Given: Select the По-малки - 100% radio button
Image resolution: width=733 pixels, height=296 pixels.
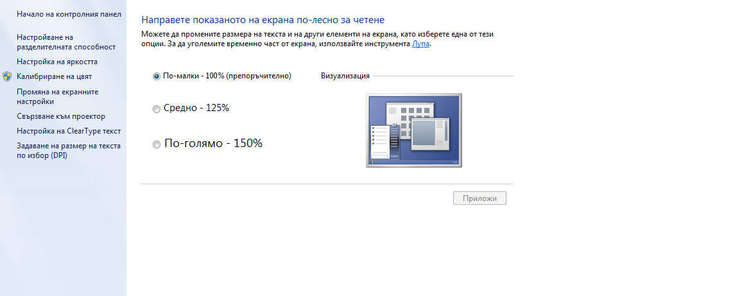Looking at the screenshot, I should [157, 76].
